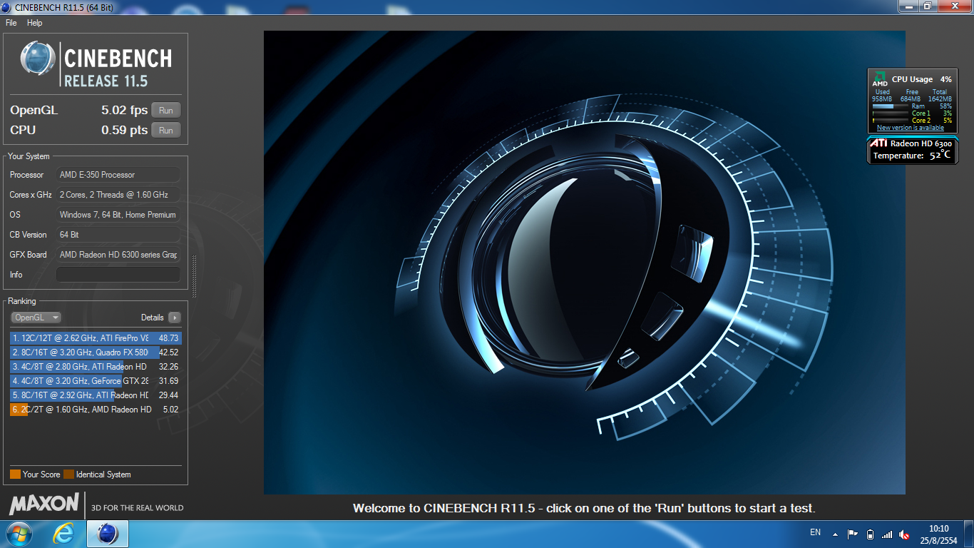Viewport: 974px width, 548px height.
Task: Open the network signal tray icon
Action: coord(887,534)
